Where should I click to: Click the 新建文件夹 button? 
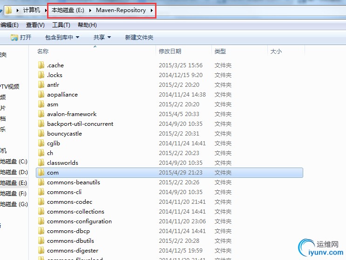click(x=139, y=38)
